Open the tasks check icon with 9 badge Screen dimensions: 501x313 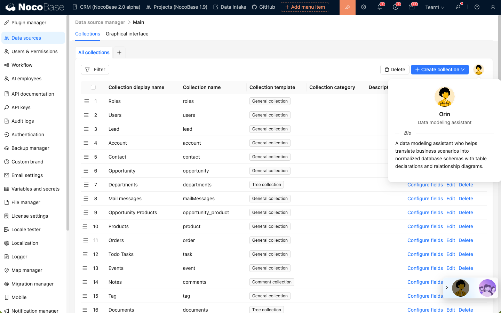[x=396, y=7]
